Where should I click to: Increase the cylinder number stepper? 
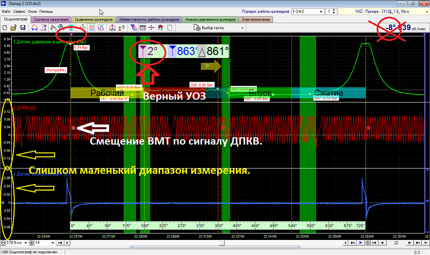334,10
